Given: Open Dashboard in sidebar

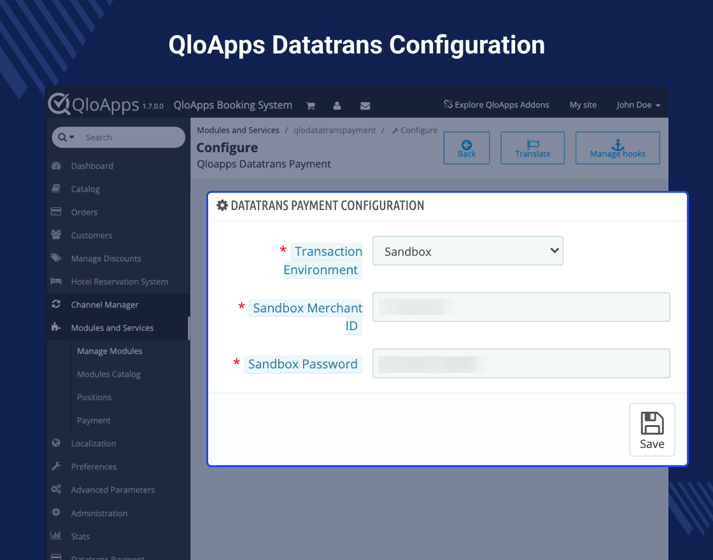Looking at the screenshot, I should point(92,166).
